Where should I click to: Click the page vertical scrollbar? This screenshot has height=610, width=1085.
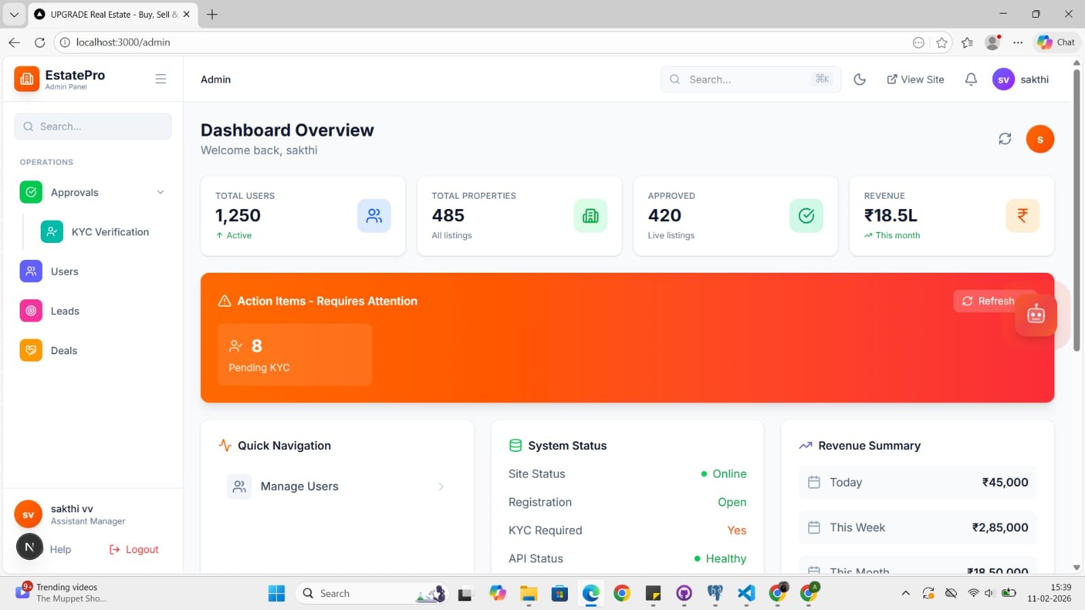pyautogui.click(x=1076, y=210)
